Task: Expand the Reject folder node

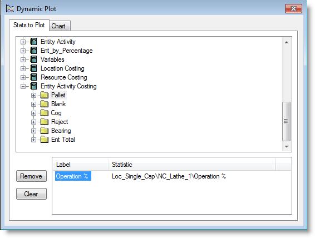Action: [34, 122]
